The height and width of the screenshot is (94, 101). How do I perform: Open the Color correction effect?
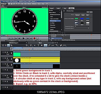[54, 19]
